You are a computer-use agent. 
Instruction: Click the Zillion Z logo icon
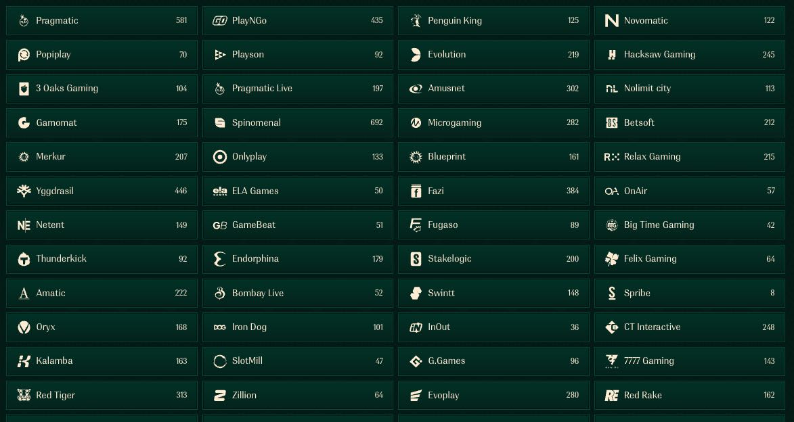point(219,395)
